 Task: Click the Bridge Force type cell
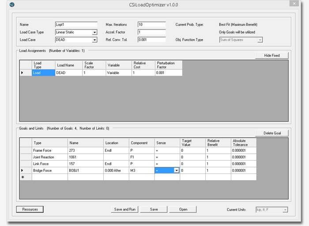click(x=49, y=171)
